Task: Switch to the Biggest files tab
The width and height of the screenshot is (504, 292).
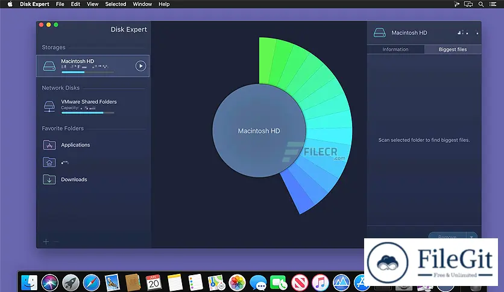Action: coord(453,49)
